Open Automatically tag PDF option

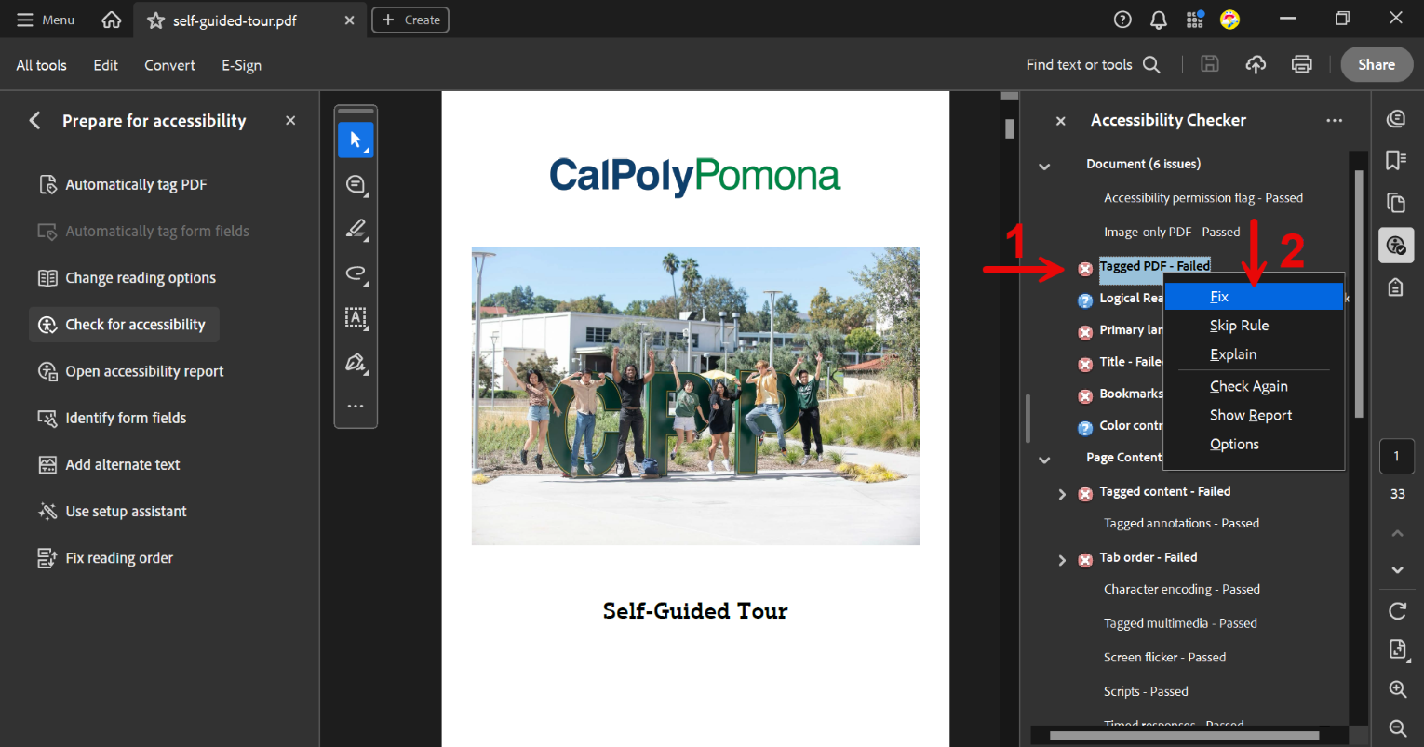[136, 184]
